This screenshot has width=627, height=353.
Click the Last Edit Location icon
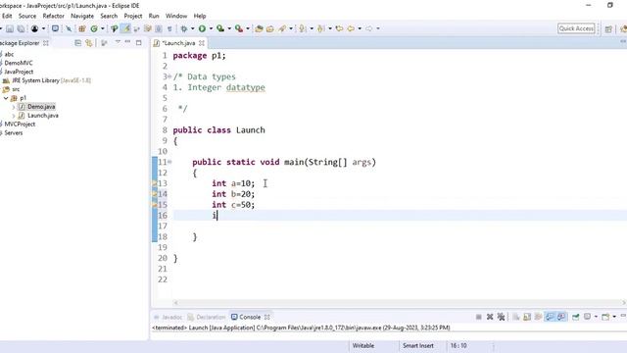340,28
